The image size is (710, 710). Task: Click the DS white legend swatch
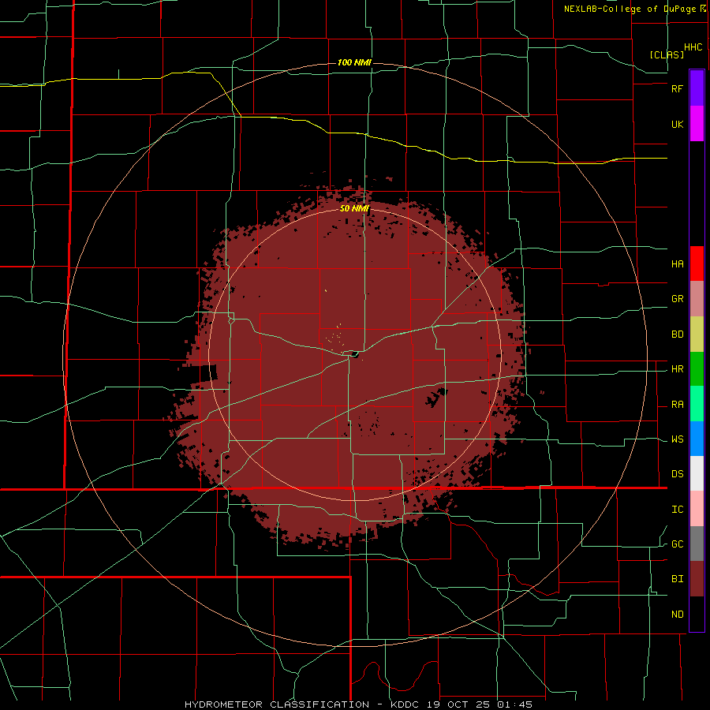pos(697,473)
